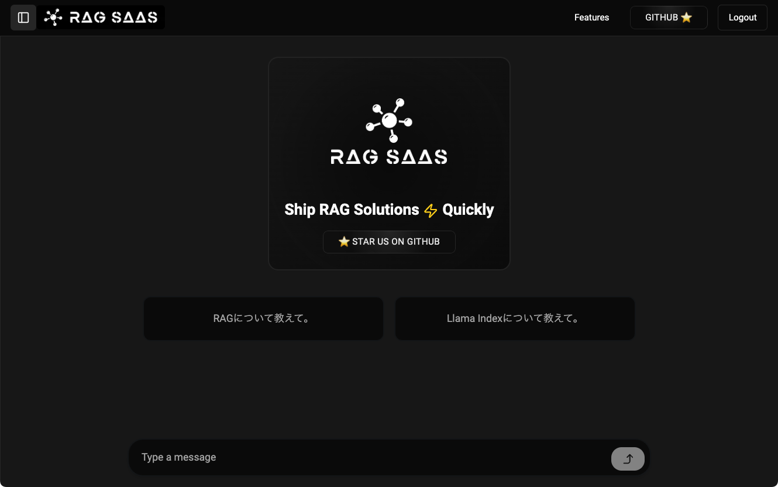778x487 pixels.
Task: Click the Logout button
Action: coord(742,18)
